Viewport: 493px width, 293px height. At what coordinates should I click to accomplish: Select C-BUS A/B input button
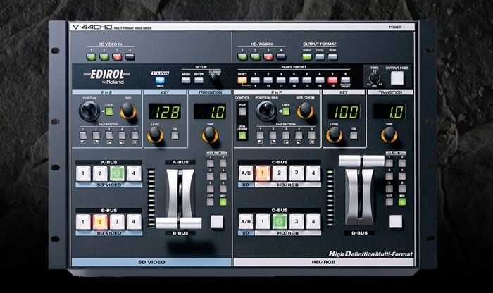click(246, 173)
